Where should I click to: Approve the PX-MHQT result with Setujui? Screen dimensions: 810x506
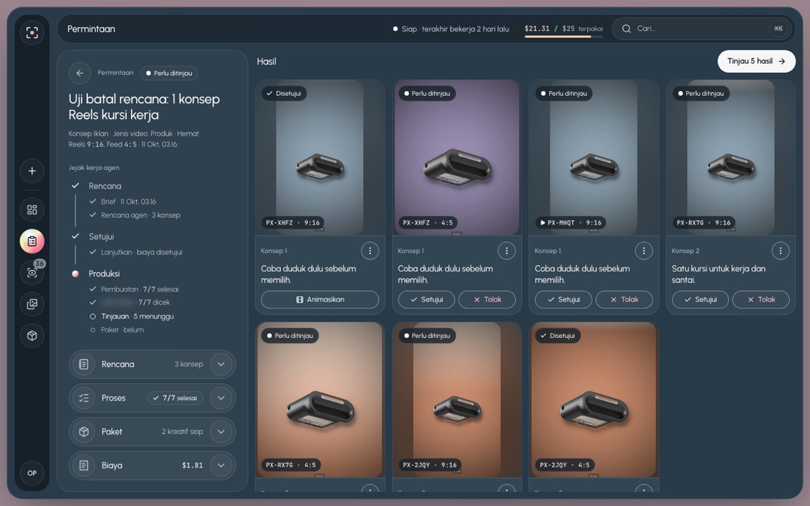pos(564,300)
